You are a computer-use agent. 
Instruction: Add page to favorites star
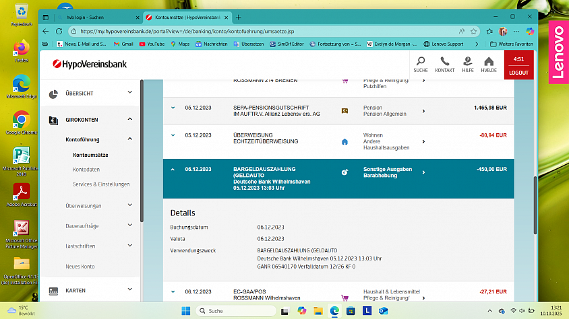click(x=473, y=32)
